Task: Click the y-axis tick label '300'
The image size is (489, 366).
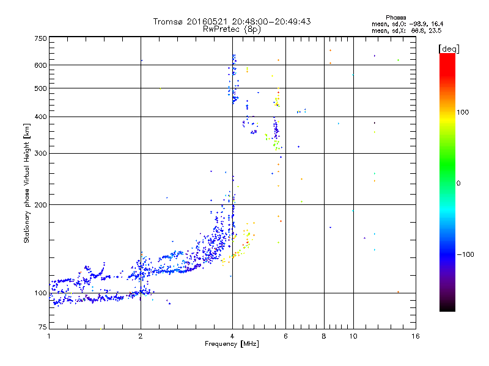Action: click(x=40, y=153)
